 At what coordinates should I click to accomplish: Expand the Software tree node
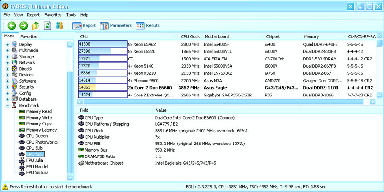point(7,81)
